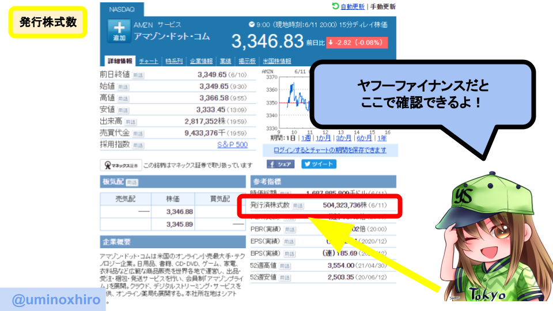The height and width of the screenshot is (311, 553).
Task: Click the マネックス証券 logo button
Action: (x=121, y=165)
